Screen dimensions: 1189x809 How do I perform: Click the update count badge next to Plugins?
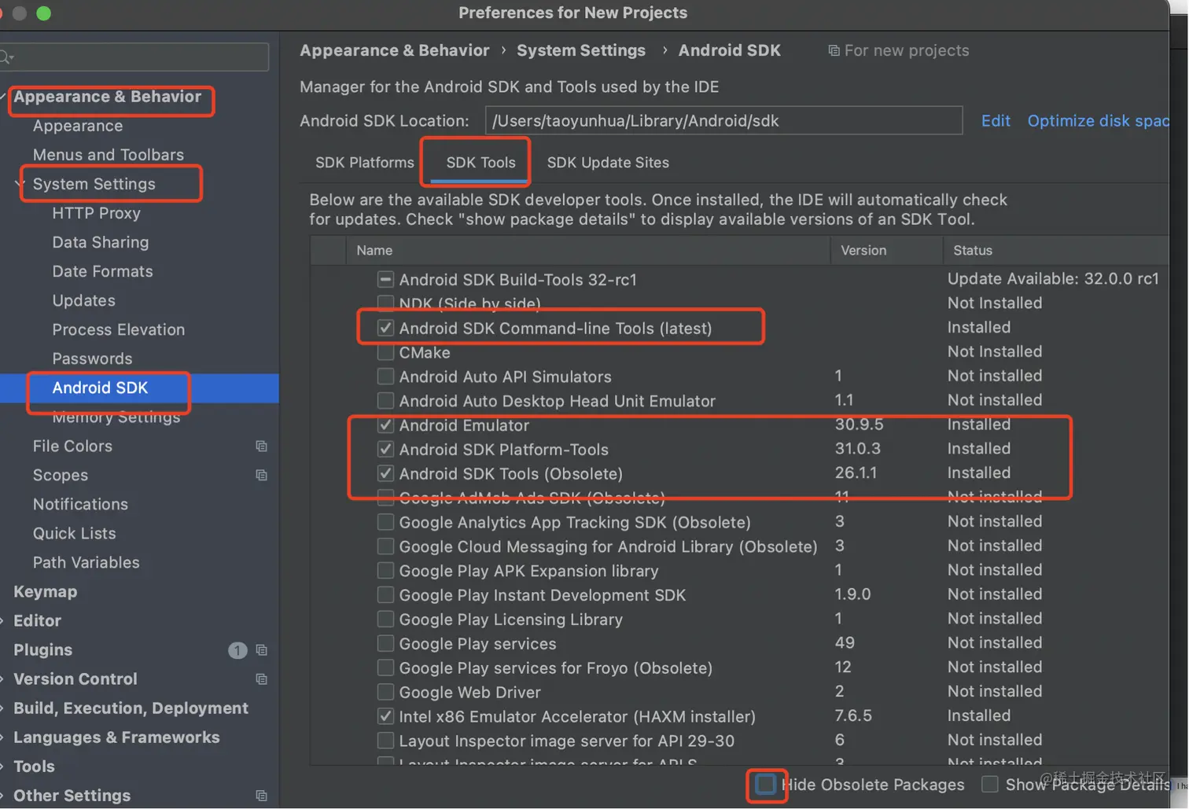(237, 651)
